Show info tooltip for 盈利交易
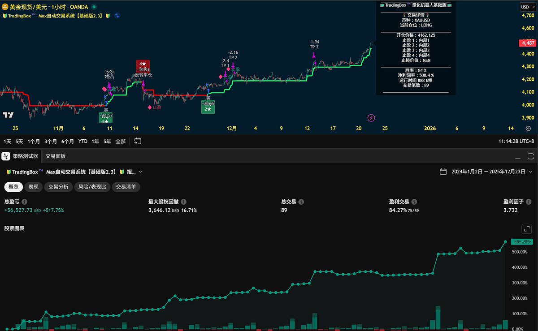 [x=414, y=202]
